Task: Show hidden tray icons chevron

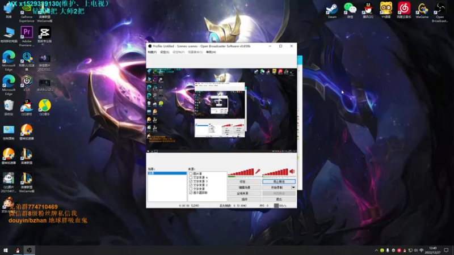Action: [376, 250]
